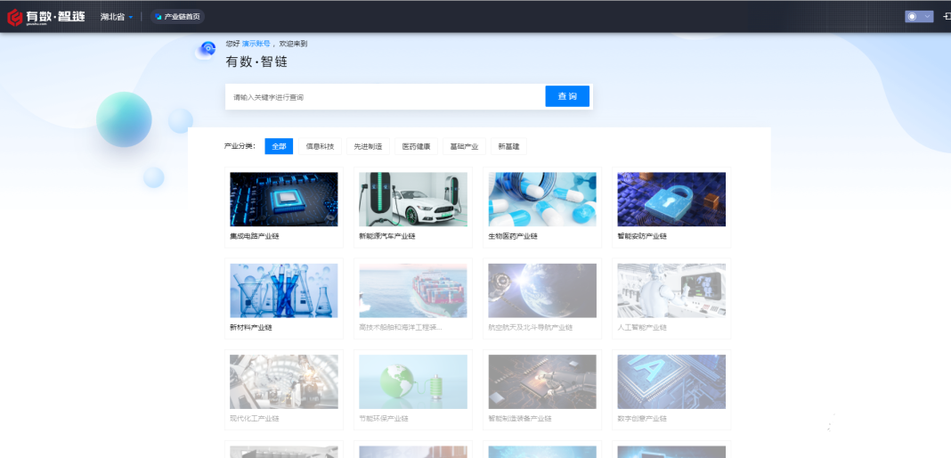Open the robot arm thumbnail for 智能制造装备

[542, 381]
